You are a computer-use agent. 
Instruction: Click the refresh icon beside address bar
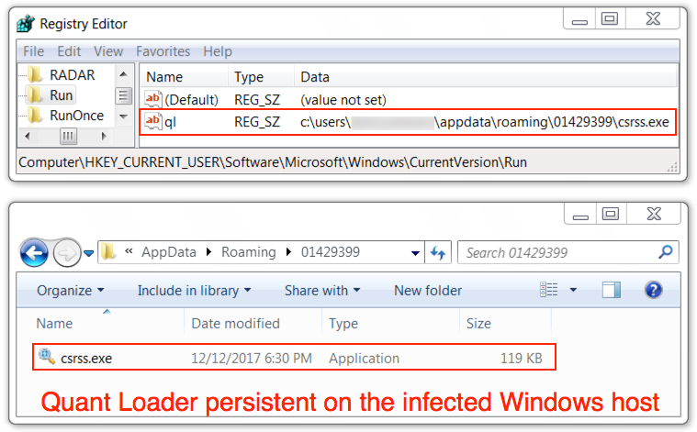(438, 252)
